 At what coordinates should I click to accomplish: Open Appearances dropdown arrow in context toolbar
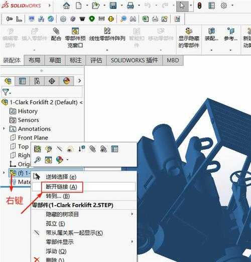coord(67,160)
